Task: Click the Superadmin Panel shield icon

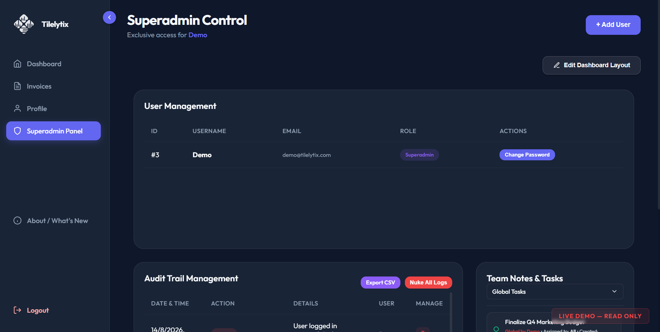Action: (x=17, y=131)
